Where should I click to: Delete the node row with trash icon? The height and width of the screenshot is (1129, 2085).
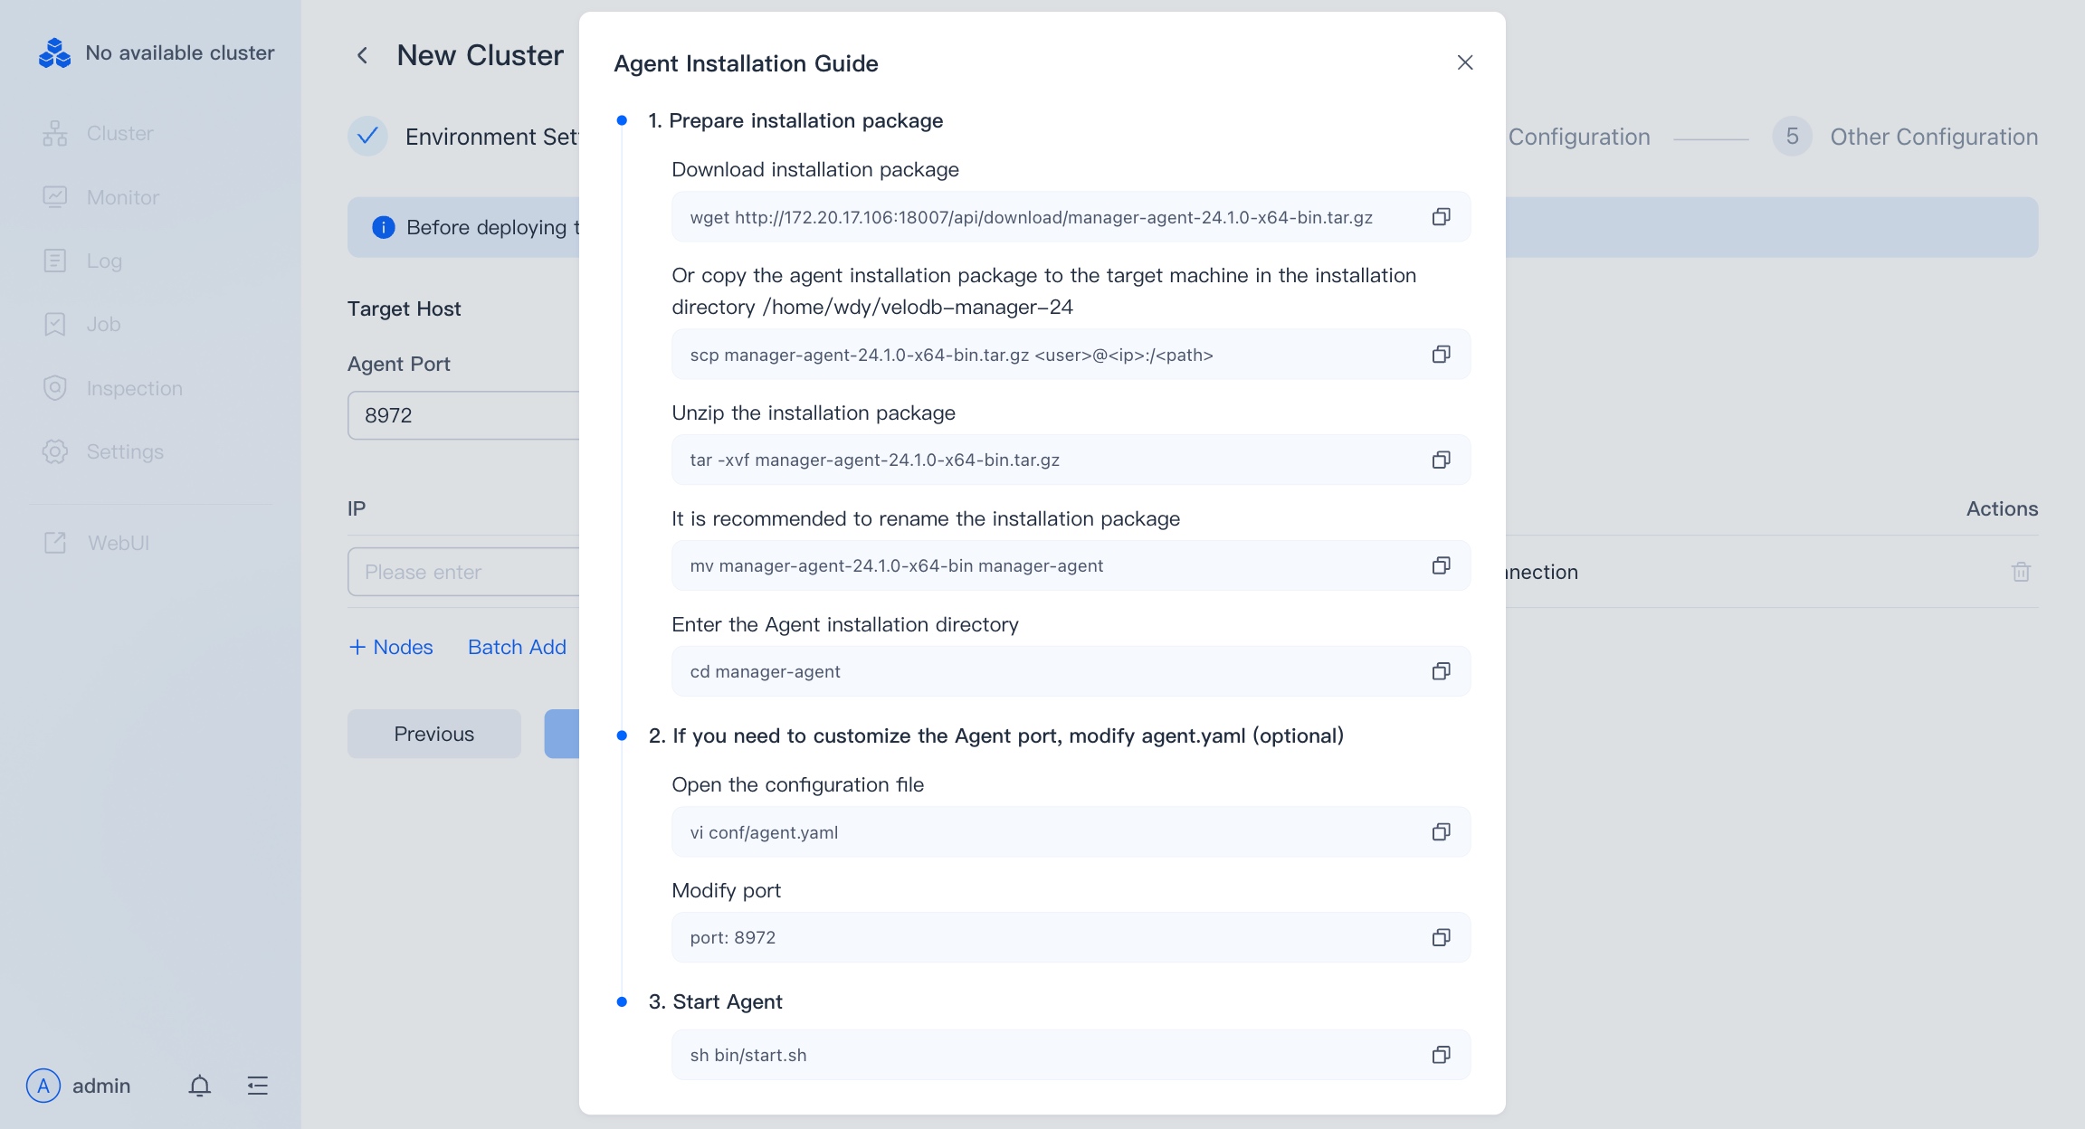pos(2021,572)
